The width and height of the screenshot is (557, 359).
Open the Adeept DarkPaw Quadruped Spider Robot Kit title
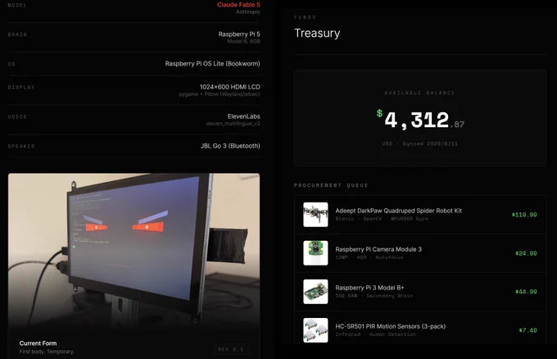point(399,211)
